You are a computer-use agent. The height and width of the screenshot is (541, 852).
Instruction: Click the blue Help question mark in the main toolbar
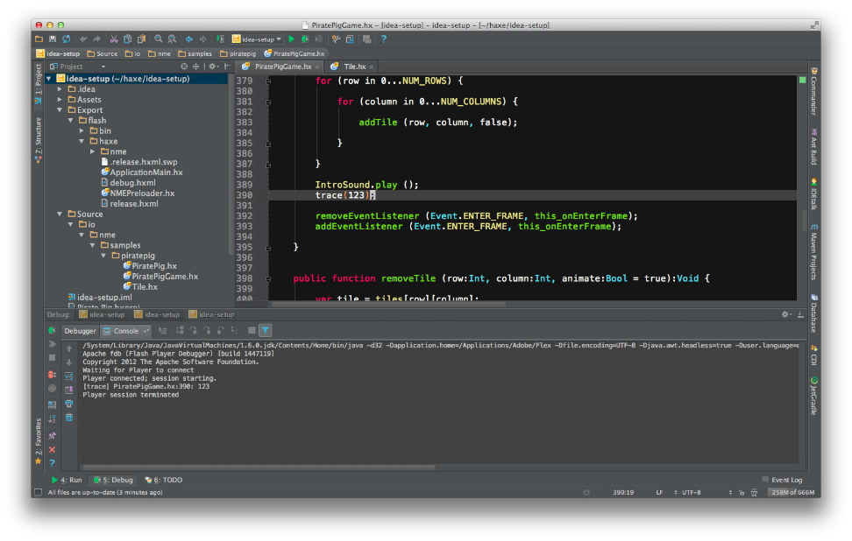point(384,39)
